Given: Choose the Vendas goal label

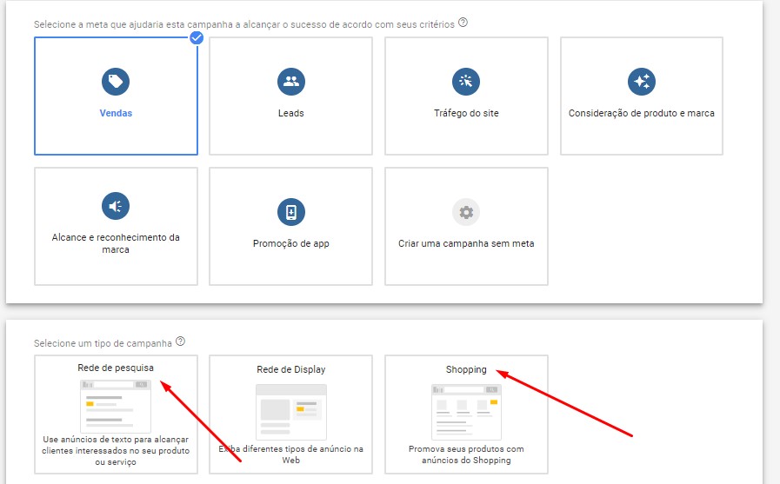Looking at the screenshot, I should tap(116, 113).
